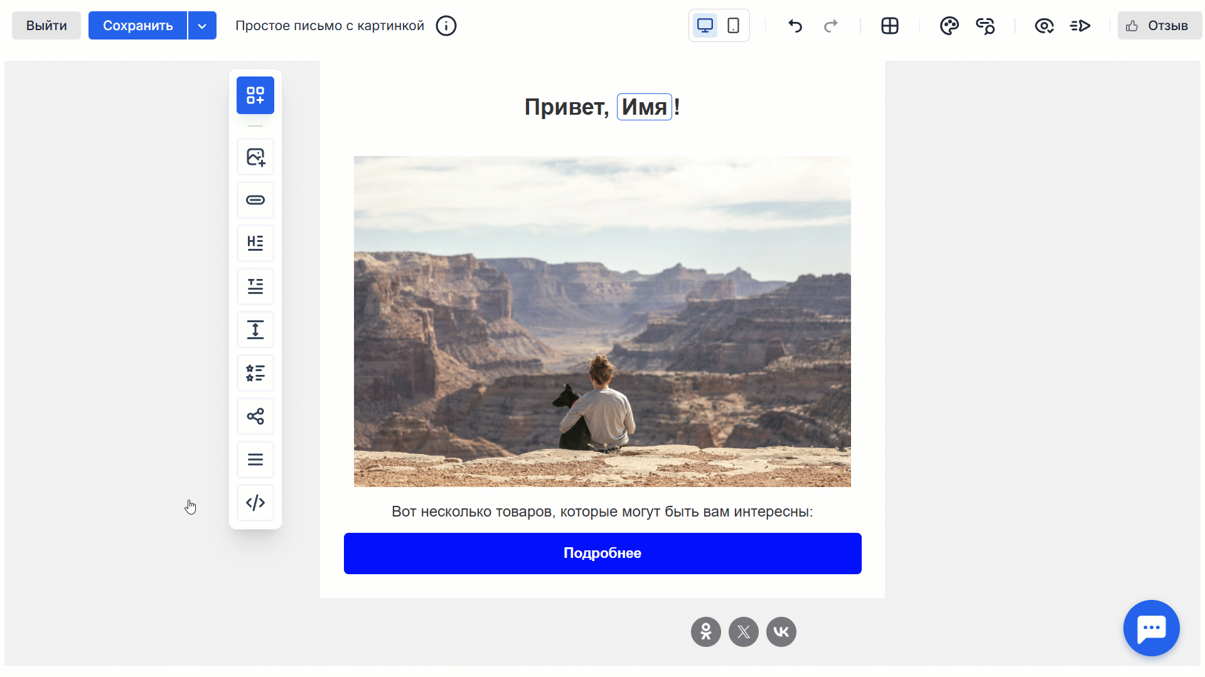Screen dimensions: 1205x677
Task: Leave feedback via Отзыв button
Action: [1159, 26]
